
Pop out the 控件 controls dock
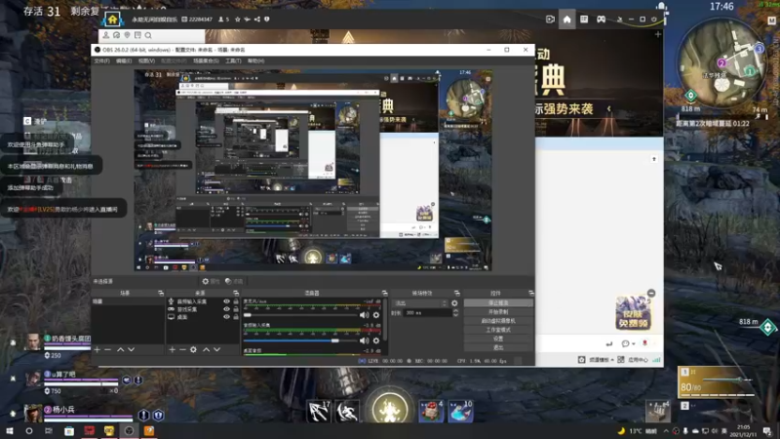pyautogui.click(x=530, y=294)
